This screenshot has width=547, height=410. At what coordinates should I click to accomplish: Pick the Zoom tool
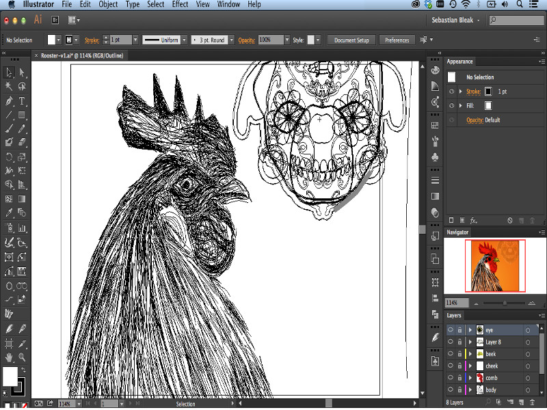(23, 357)
